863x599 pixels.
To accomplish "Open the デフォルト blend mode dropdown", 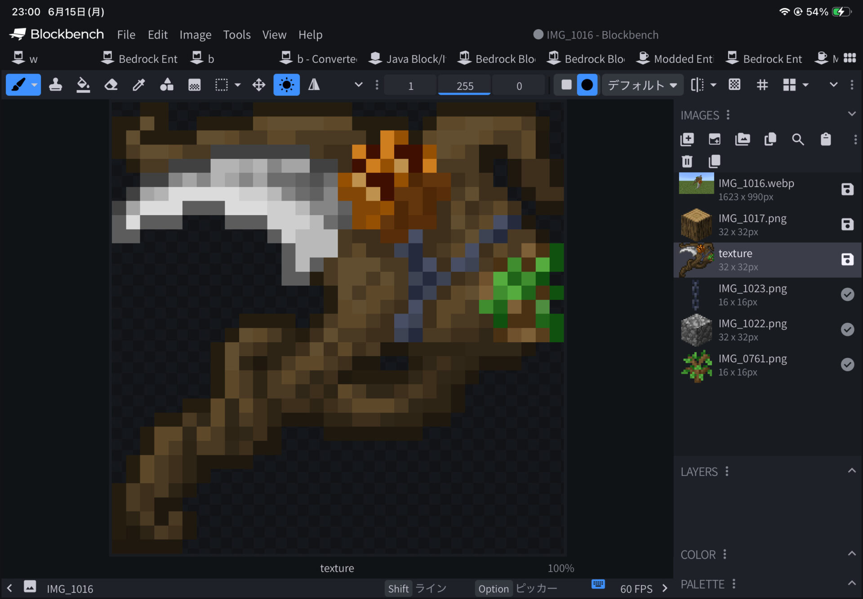I will click(x=642, y=85).
